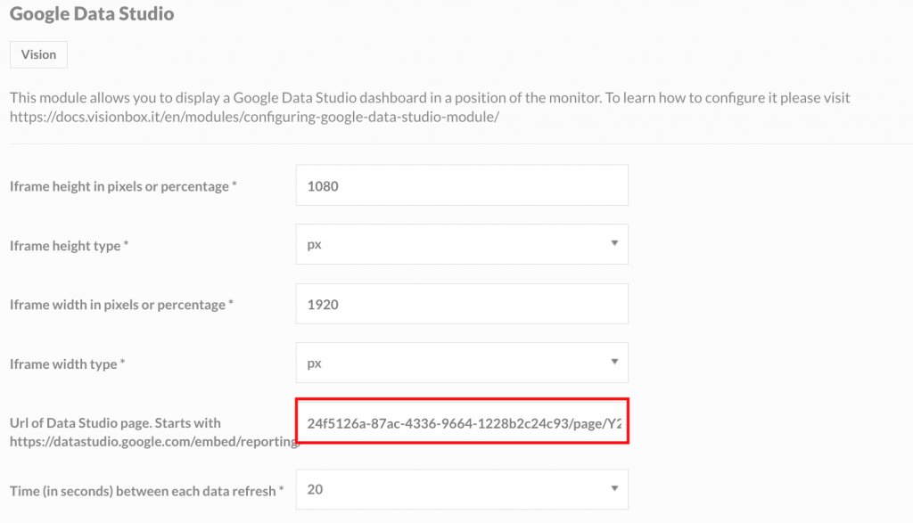Click the Google Data Studio heading

pos(92,13)
